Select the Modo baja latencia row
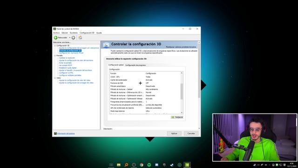The width and height of the screenshot is (298, 168). [x=145, y=111]
